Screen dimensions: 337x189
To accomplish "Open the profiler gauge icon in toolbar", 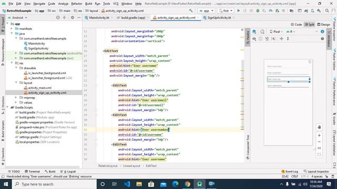I will pos(271,10).
